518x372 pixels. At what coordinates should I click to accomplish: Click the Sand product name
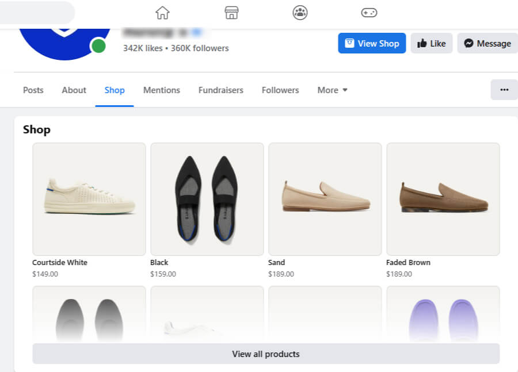(x=276, y=262)
